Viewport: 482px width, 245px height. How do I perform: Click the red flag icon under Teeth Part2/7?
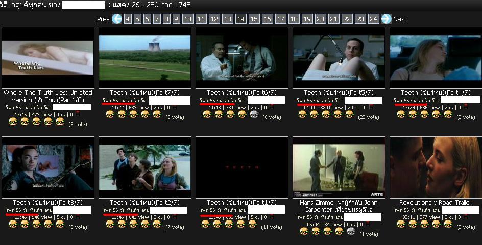[175, 217]
